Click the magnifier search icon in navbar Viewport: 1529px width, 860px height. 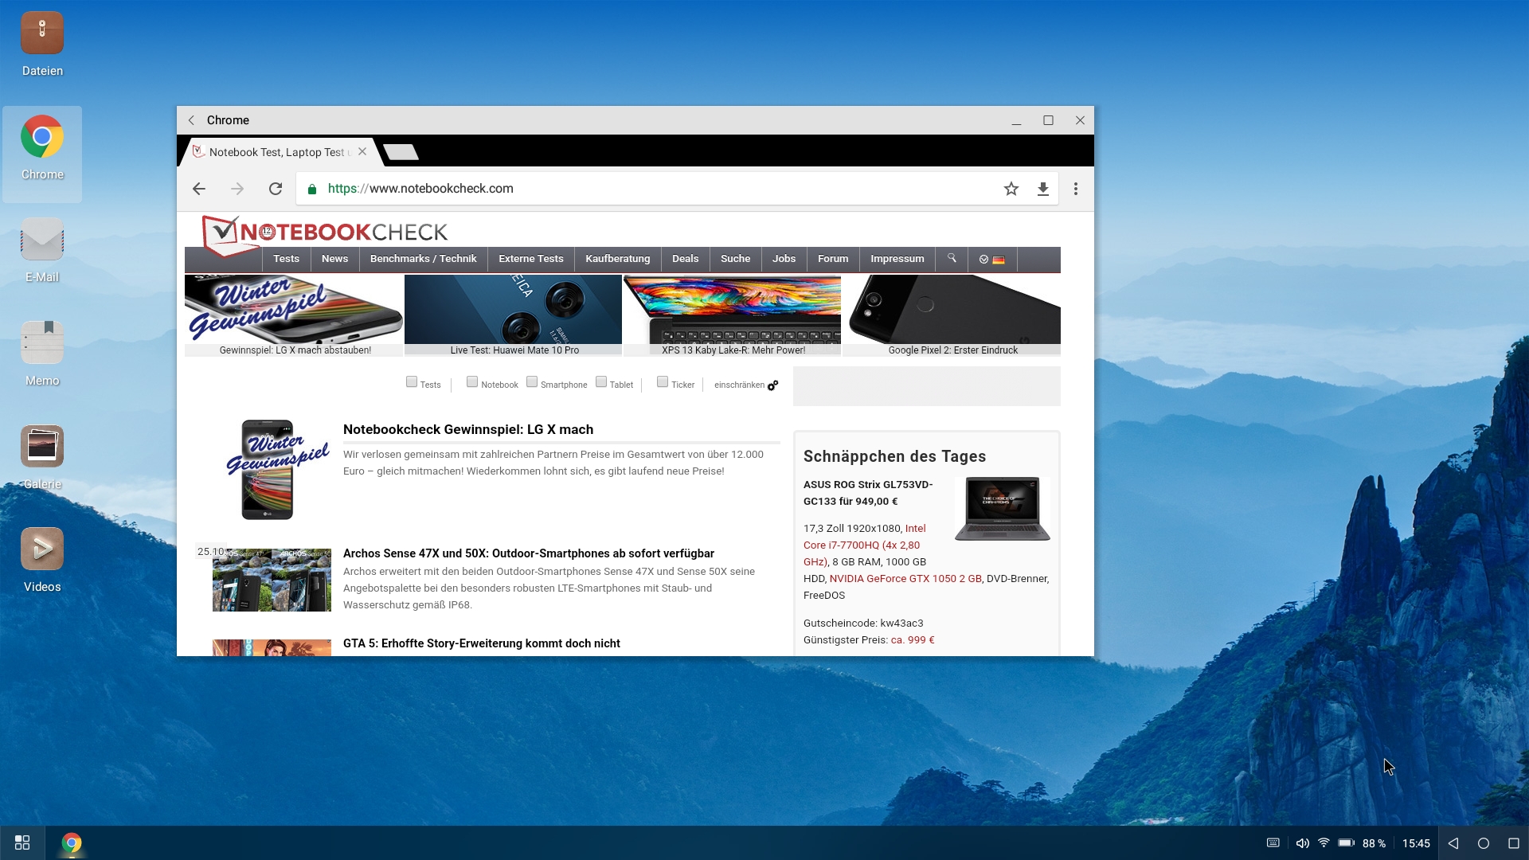pos(951,259)
